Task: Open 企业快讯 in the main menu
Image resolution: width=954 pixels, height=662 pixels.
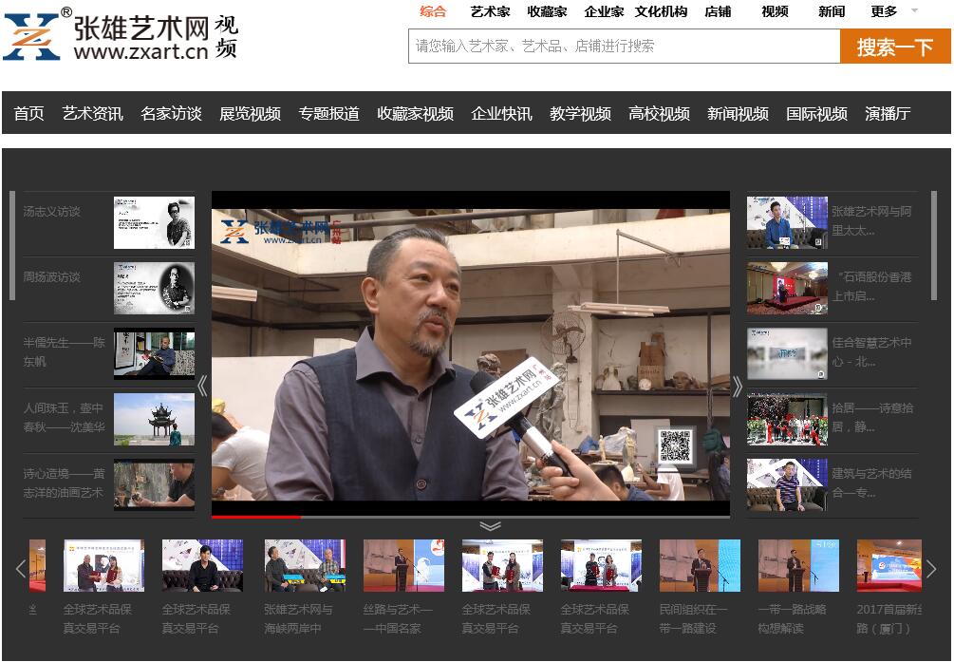Action: click(x=501, y=113)
